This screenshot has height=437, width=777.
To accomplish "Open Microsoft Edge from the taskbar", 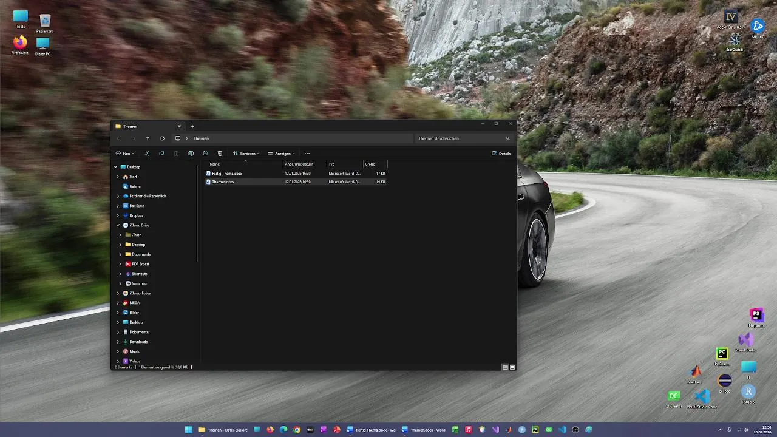I will tap(283, 430).
